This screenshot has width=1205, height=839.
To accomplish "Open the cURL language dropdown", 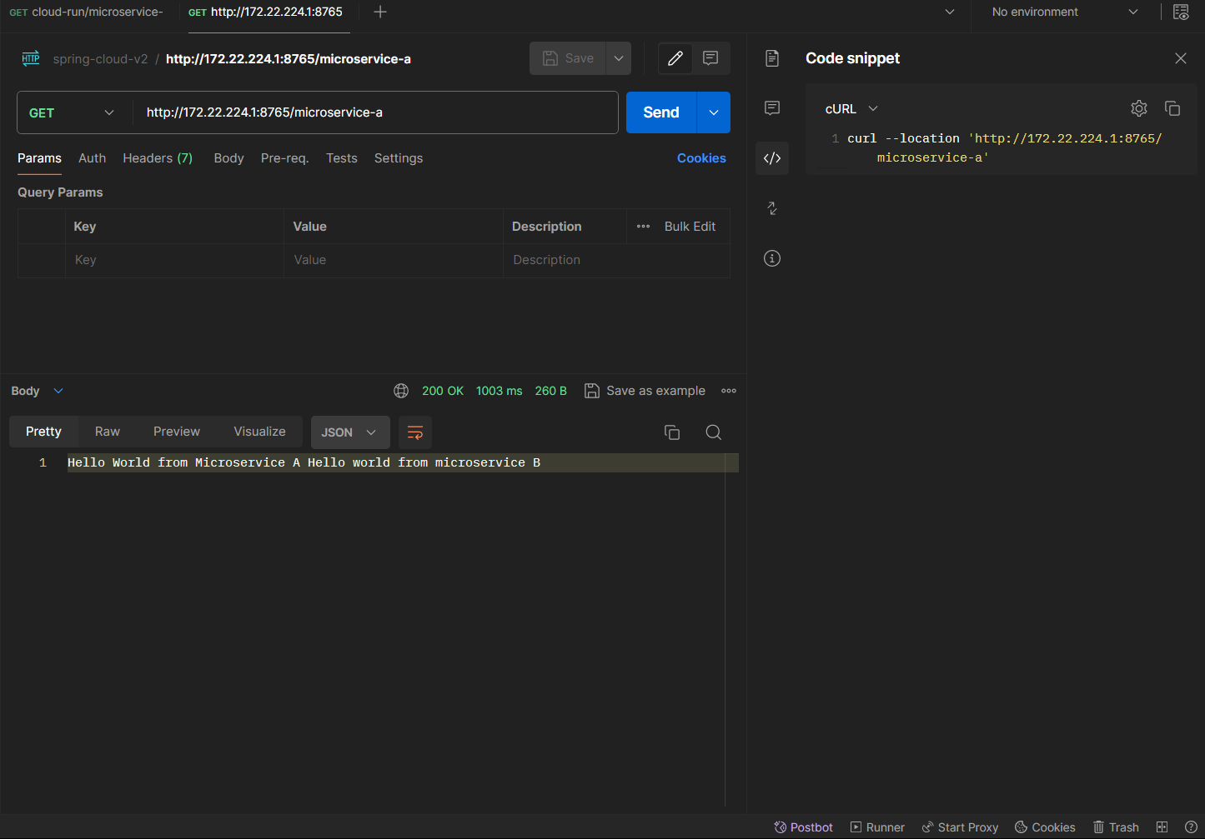I will (852, 109).
